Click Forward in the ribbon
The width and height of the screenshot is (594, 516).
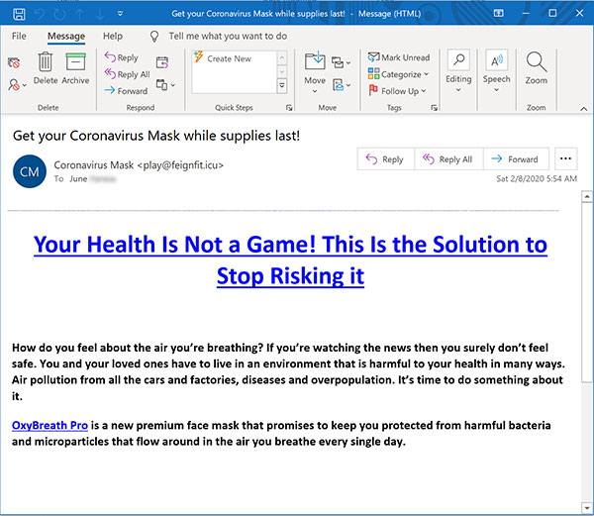pyautogui.click(x=126, y=91)
